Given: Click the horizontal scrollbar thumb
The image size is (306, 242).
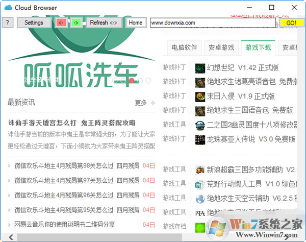Looking at the screenshot, I should [99, 237].
